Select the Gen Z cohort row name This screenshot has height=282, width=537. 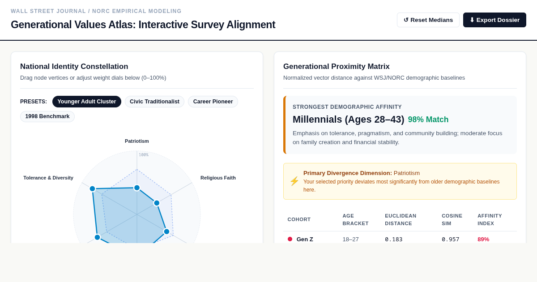[305, 239]
